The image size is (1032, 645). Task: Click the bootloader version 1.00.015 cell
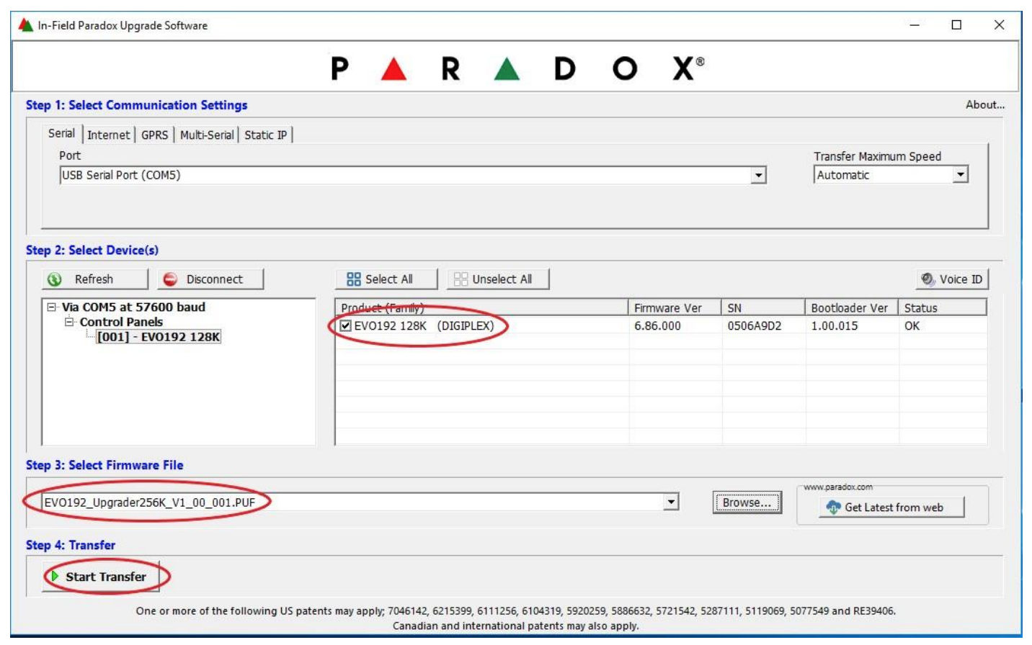[835, 326]
